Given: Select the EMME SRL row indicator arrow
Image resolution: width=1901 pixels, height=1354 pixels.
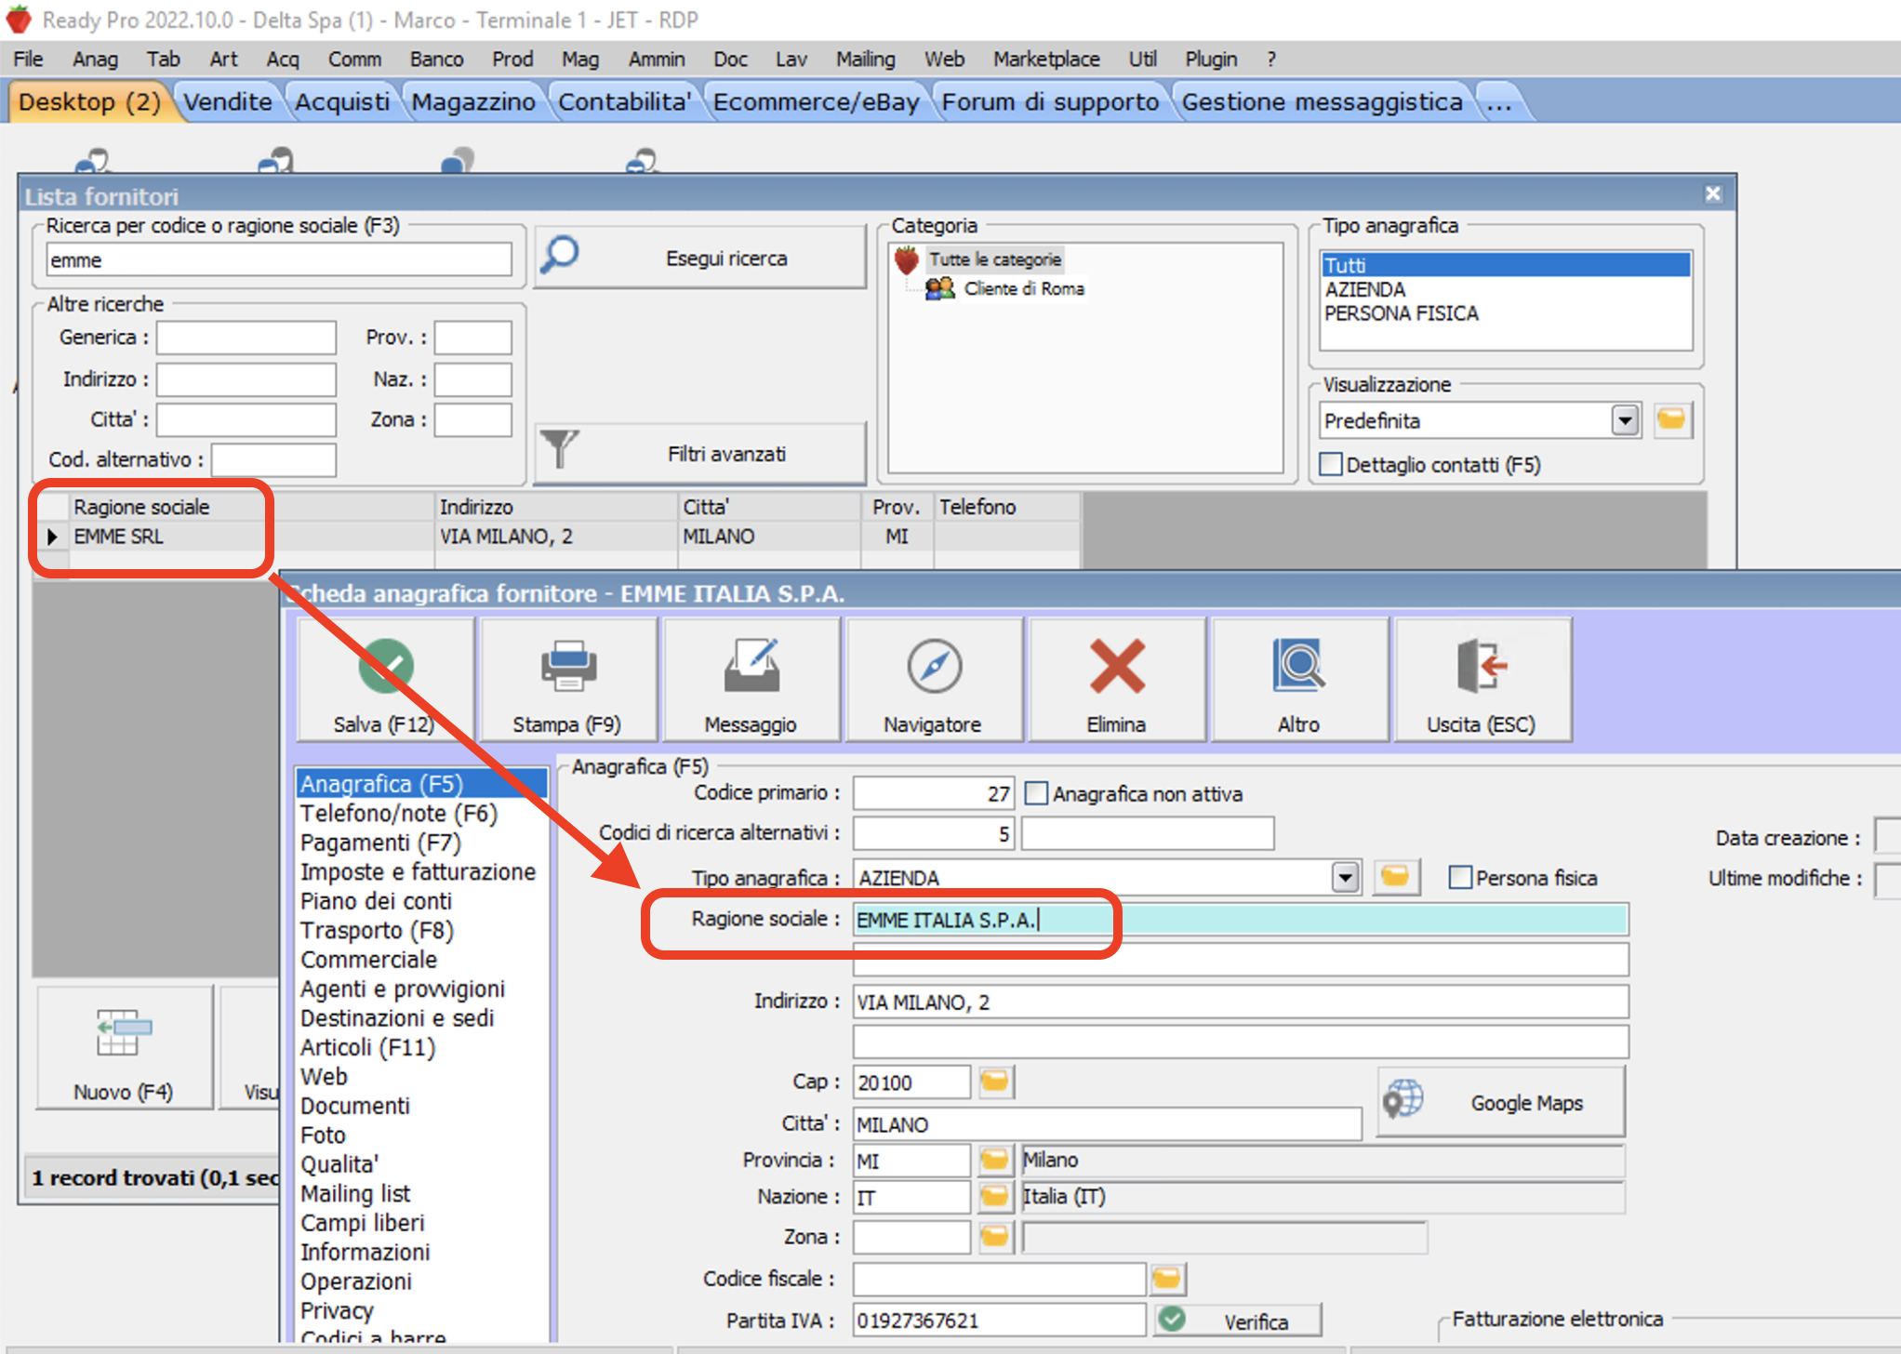Looking at the screenshot, I should tap(53, 537).
